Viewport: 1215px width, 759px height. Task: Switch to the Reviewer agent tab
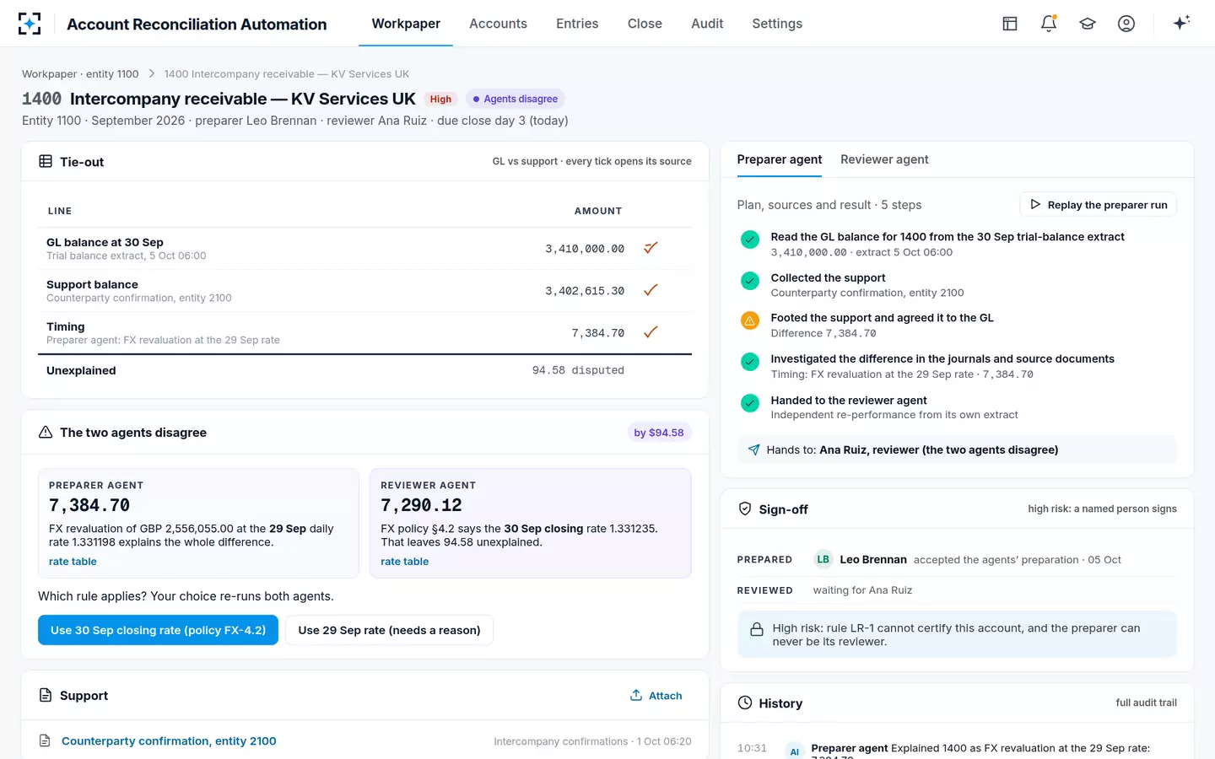(884, 159)
